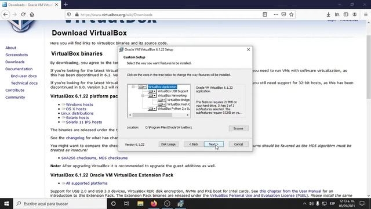Select VirtualBox USB Support tree item
This screenshot has height=209, width=371.
coord(173,91)
